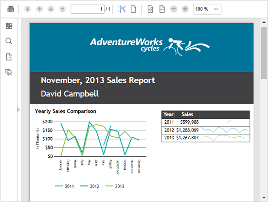Open the page thumbnails sidebar tab
Screen dimensions: 268x202
pos(9,26)
